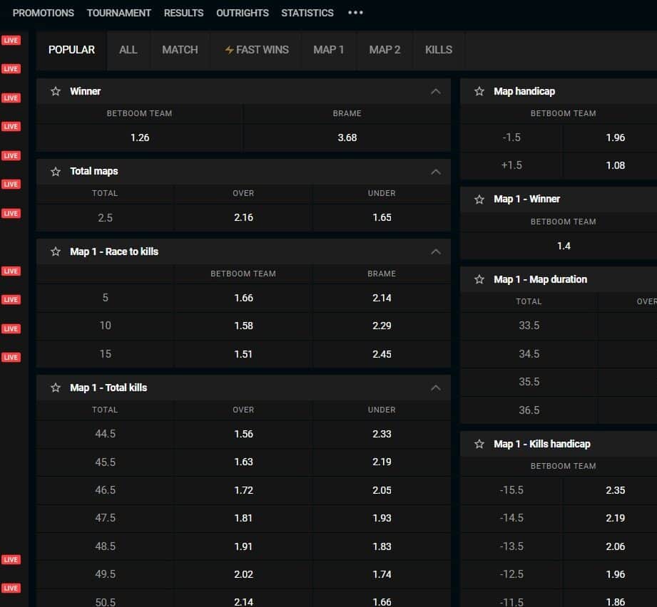Select Total maps over 2.5 odds 2.16
The width and height of the screenshot is (657, 607).
(243, 217)
